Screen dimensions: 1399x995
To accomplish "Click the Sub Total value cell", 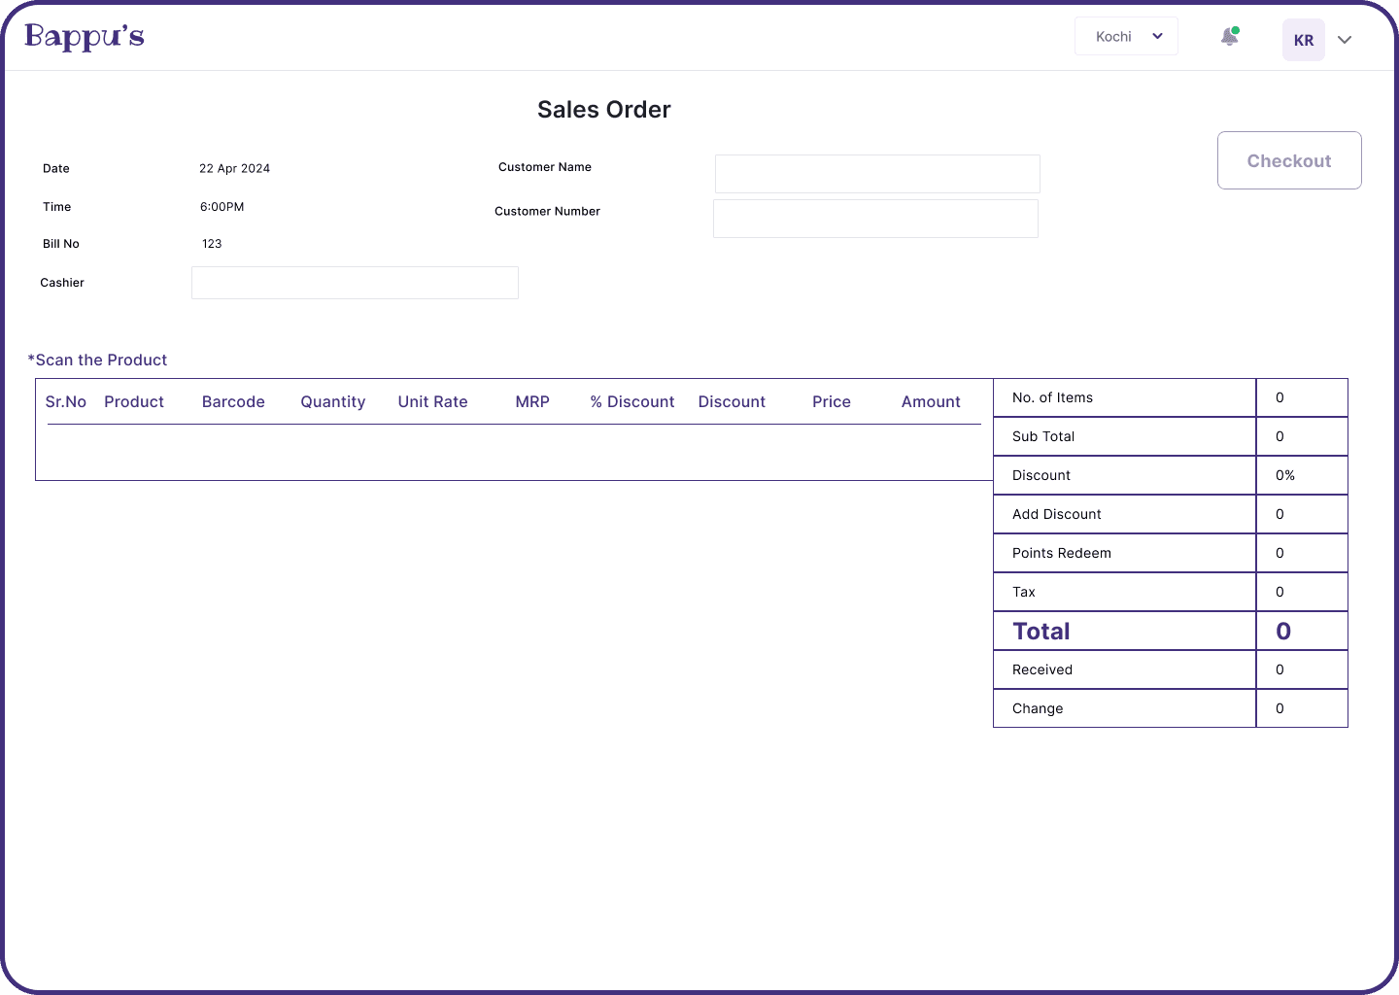I will coord(1302,436).
